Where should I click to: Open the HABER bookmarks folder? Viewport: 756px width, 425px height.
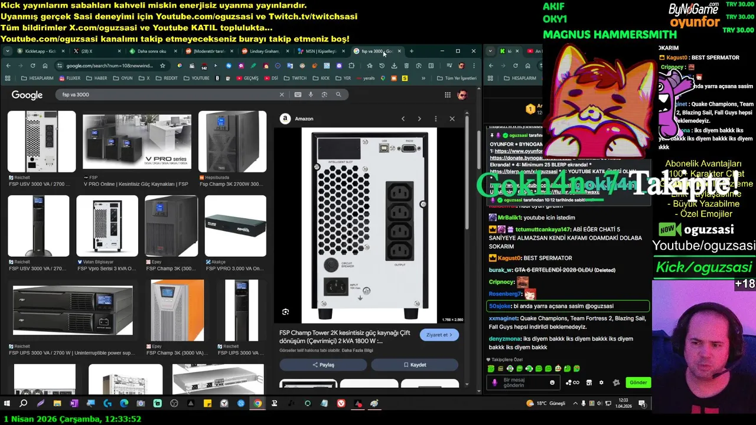pos(97,78)
